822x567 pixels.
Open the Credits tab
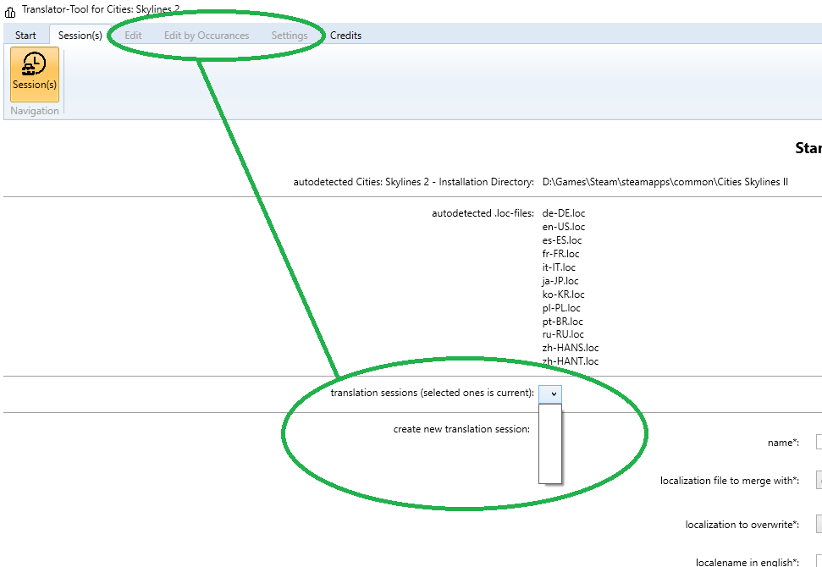coord(345,35)
